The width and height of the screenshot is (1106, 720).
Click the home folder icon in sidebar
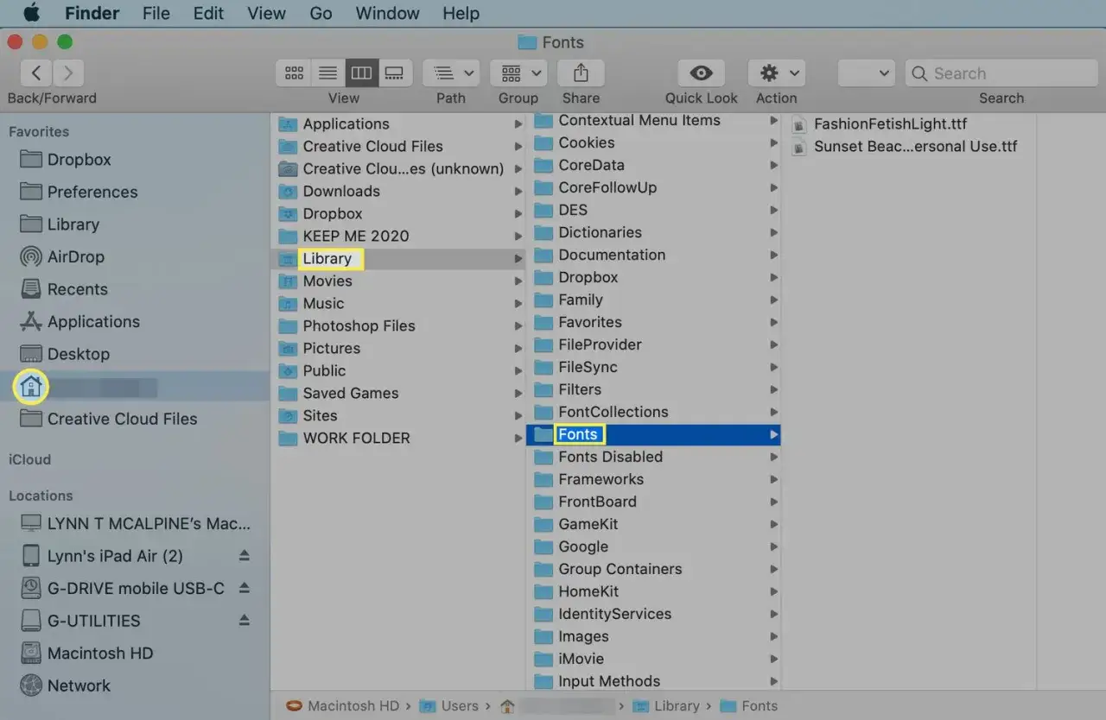[31, 387]
